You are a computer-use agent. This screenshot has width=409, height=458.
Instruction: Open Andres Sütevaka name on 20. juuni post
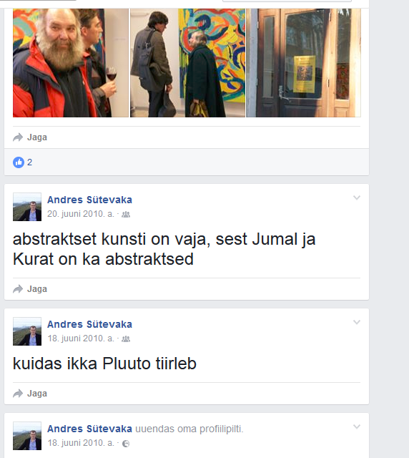click(89, 200)
